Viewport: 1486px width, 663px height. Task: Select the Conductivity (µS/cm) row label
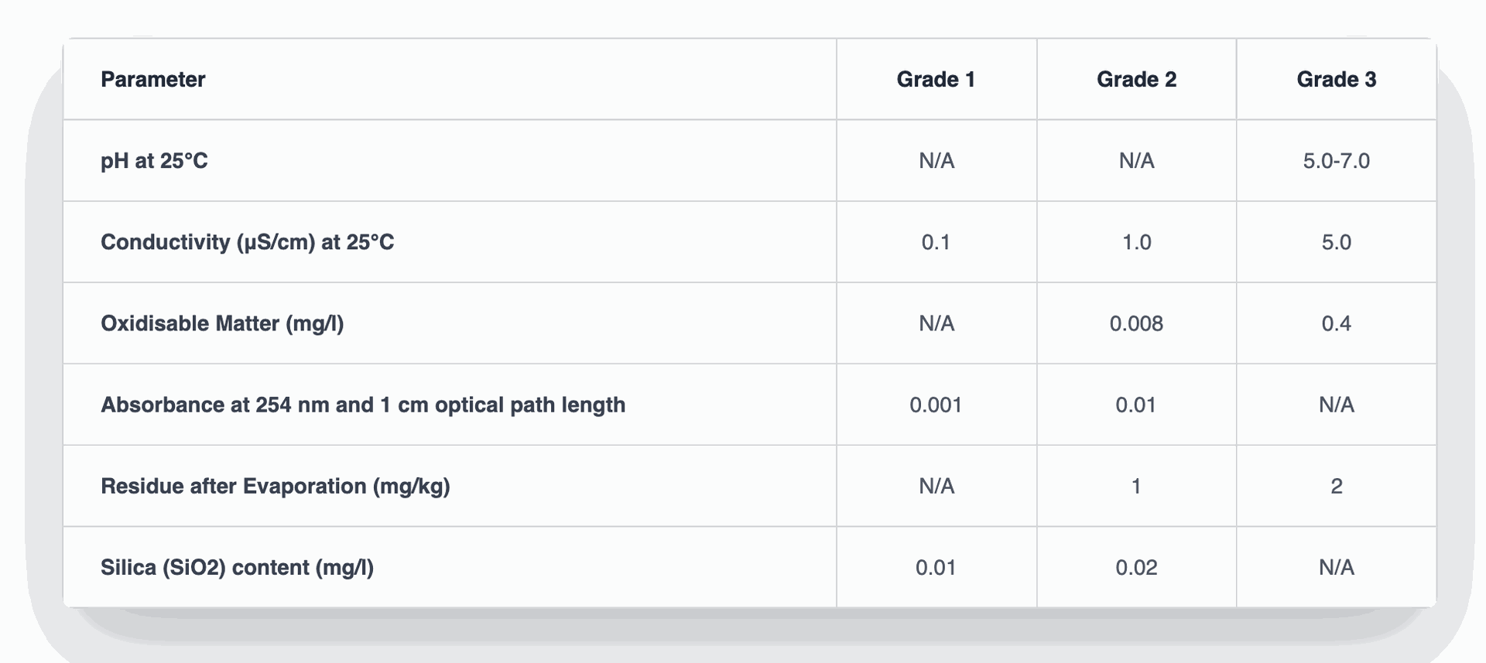pos(247,242)
